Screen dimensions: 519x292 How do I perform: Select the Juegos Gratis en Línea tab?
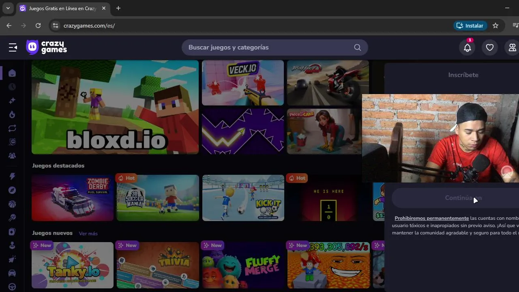(62, 8)
